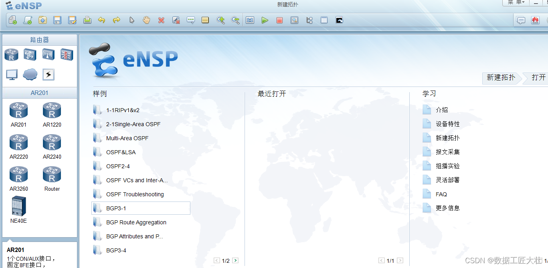The image size is (548, 268).
Task: Click the delete all connections icon
Action: click(x=176, y=20)
